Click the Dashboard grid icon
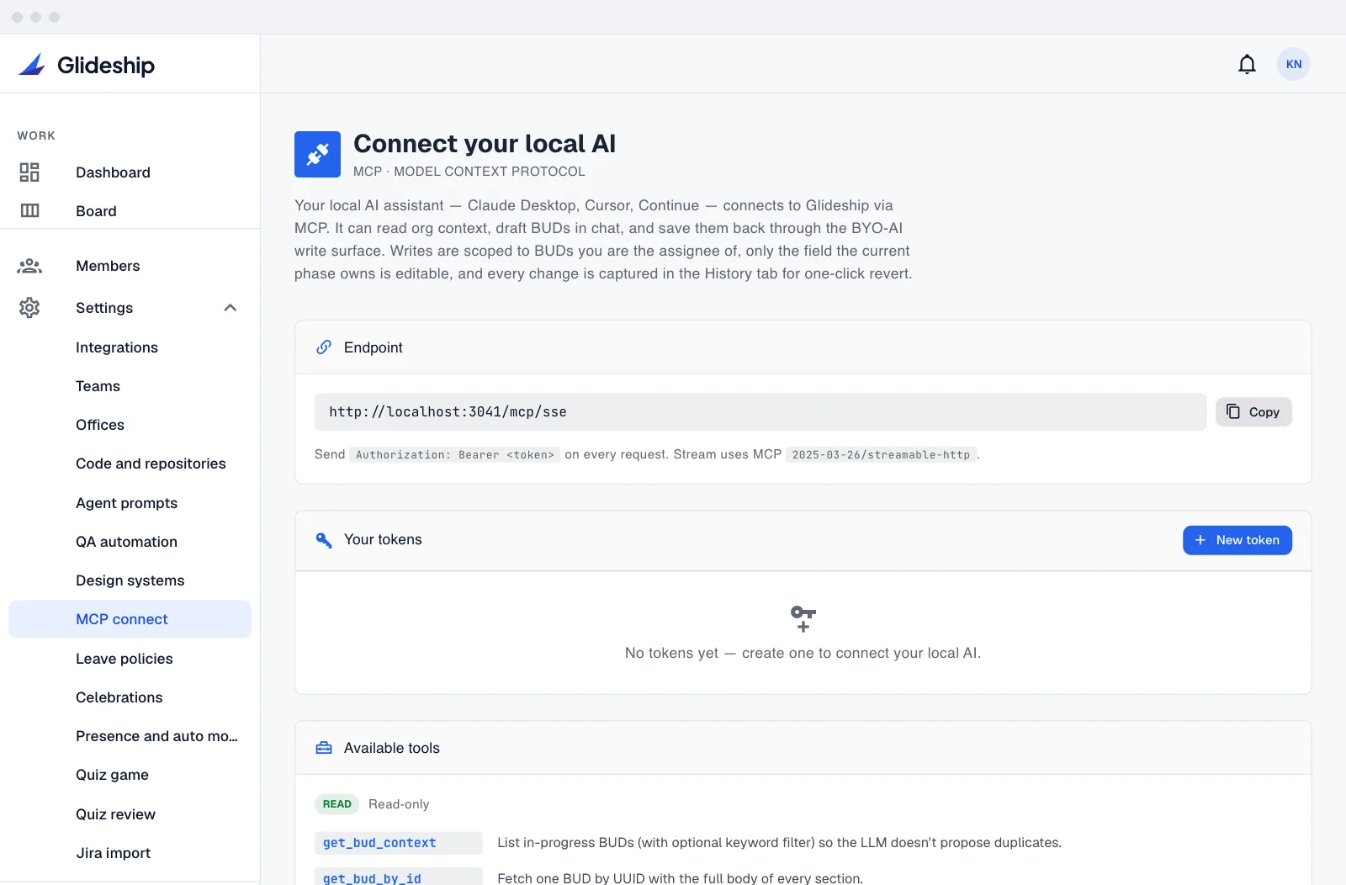The image size is (1346, 885). [x=29, y=172]
